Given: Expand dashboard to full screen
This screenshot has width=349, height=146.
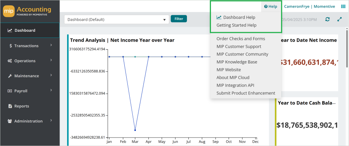Looking at the screenshot, I should pos(339,19).
